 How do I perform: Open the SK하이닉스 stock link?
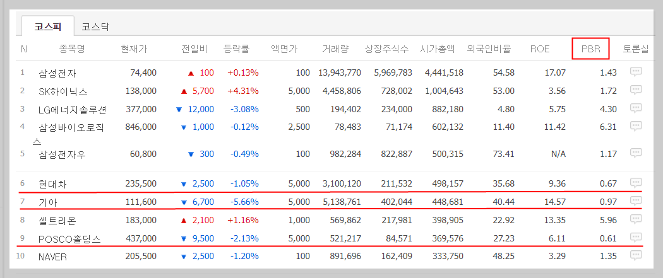coord(63,91)
